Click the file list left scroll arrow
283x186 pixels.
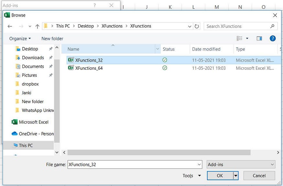coord(64,153)
